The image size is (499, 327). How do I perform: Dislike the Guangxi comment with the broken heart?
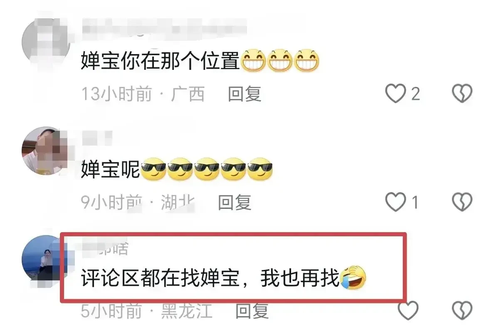point(462,94)
